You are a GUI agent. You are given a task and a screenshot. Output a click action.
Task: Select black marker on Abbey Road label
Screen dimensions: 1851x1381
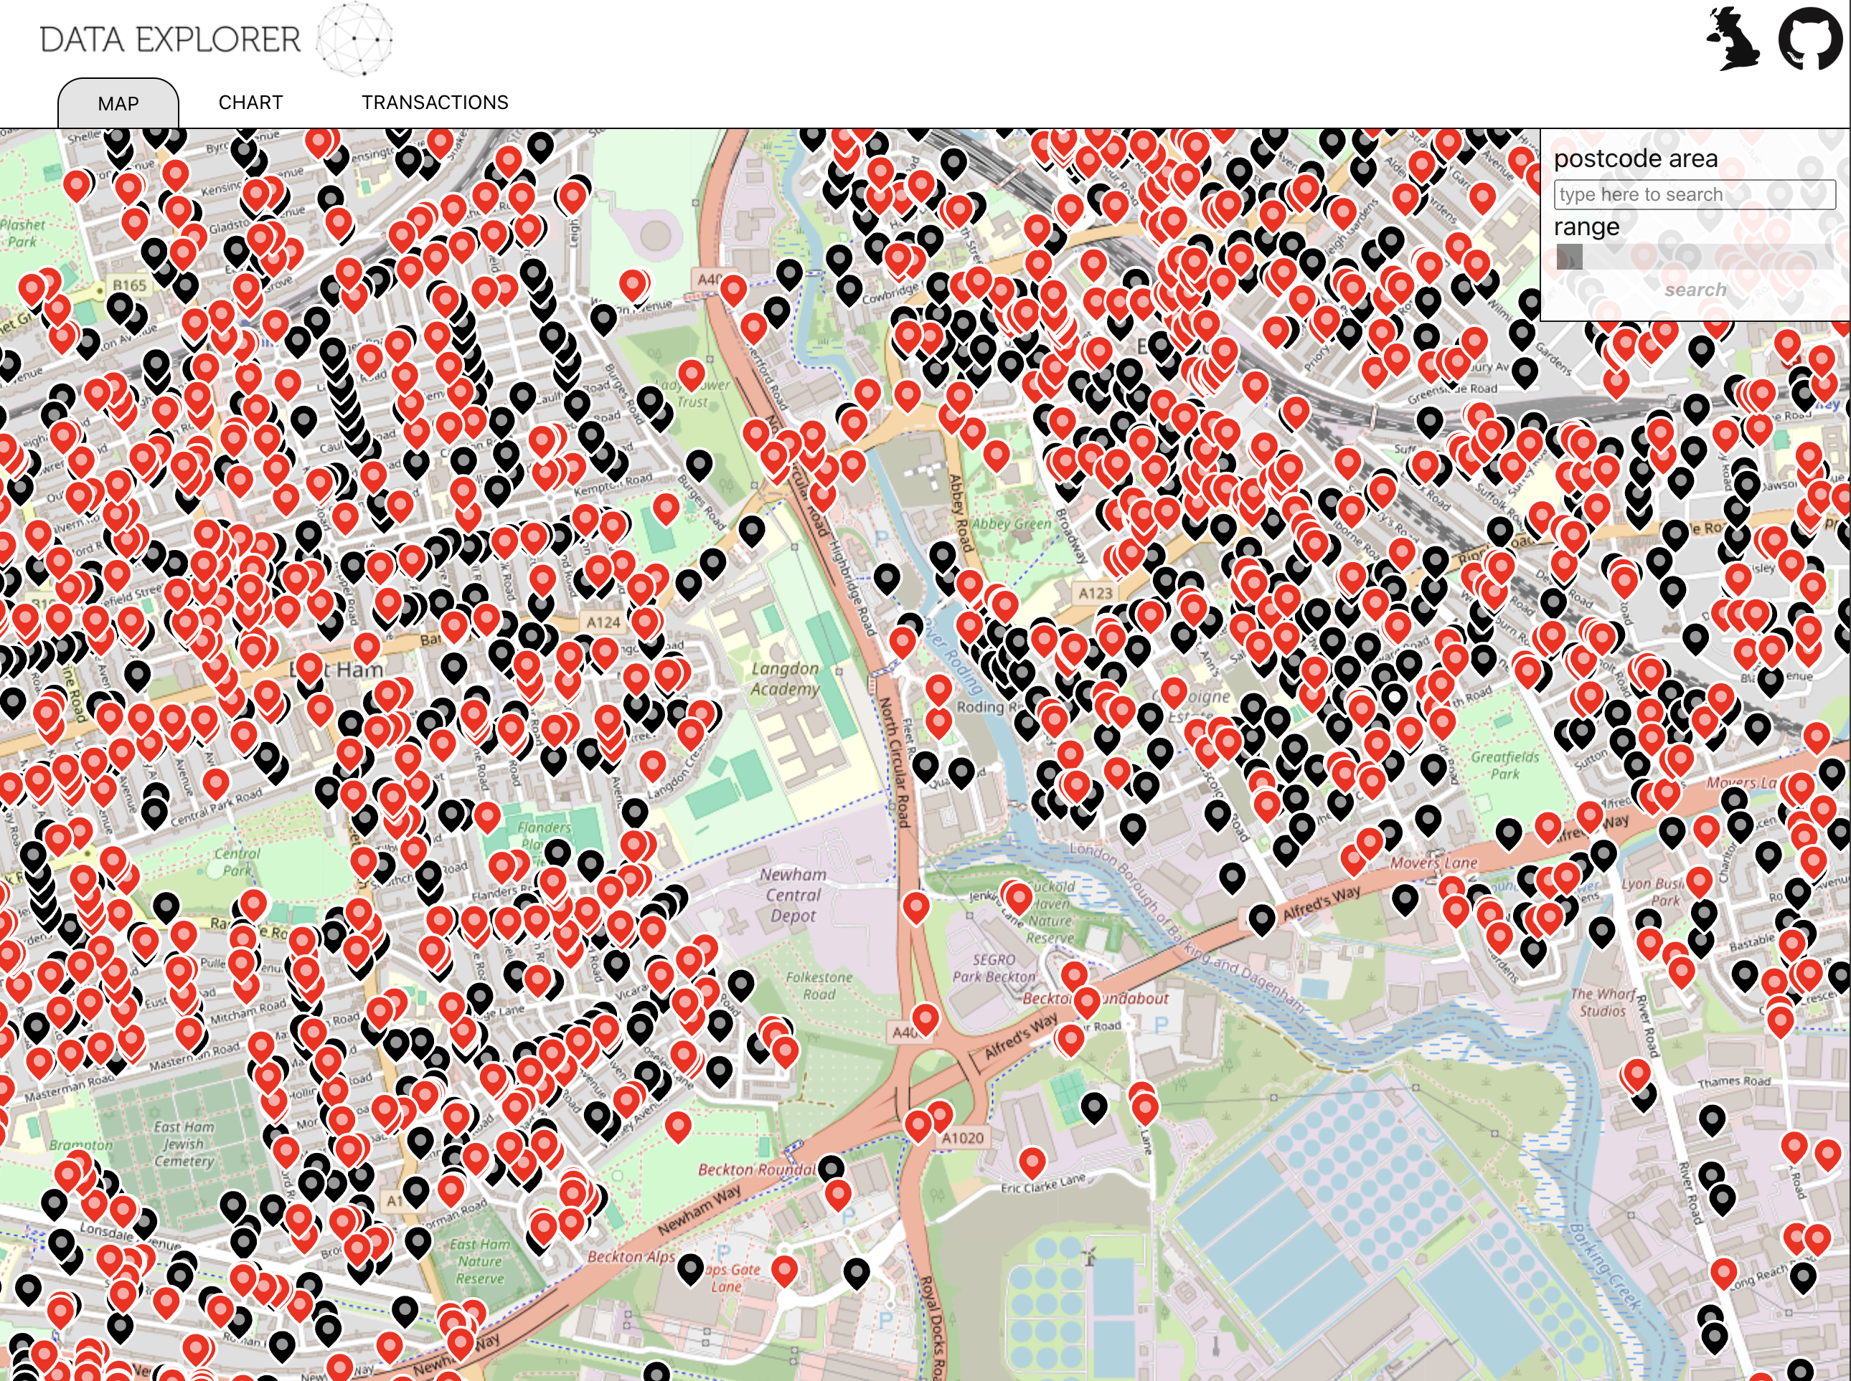coord(943,554)
